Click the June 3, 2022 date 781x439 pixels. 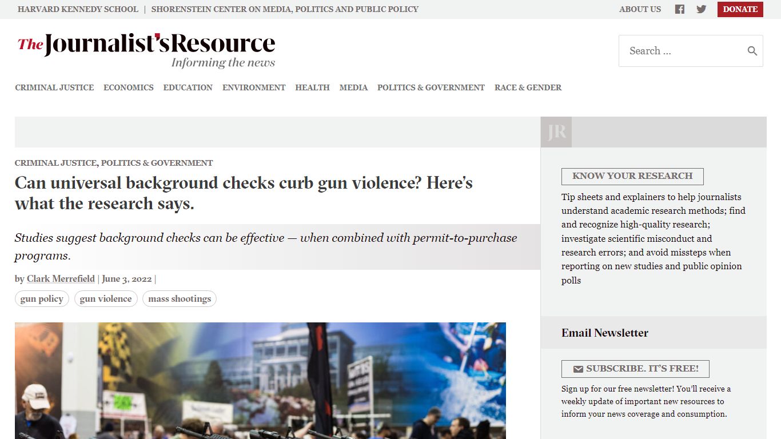[x=127, y=279]
